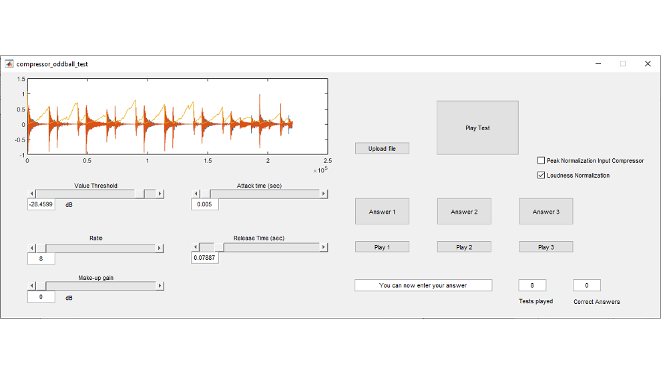Click the Ratio slider thumb
This screenshot has width=661, height=374.
[x=41, y=248]
